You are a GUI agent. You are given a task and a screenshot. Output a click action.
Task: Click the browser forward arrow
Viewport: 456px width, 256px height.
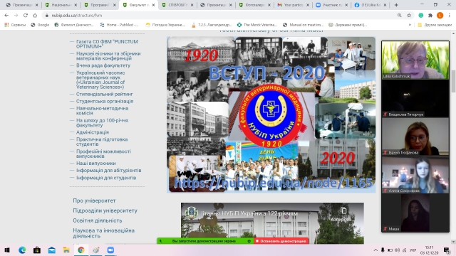16,16
